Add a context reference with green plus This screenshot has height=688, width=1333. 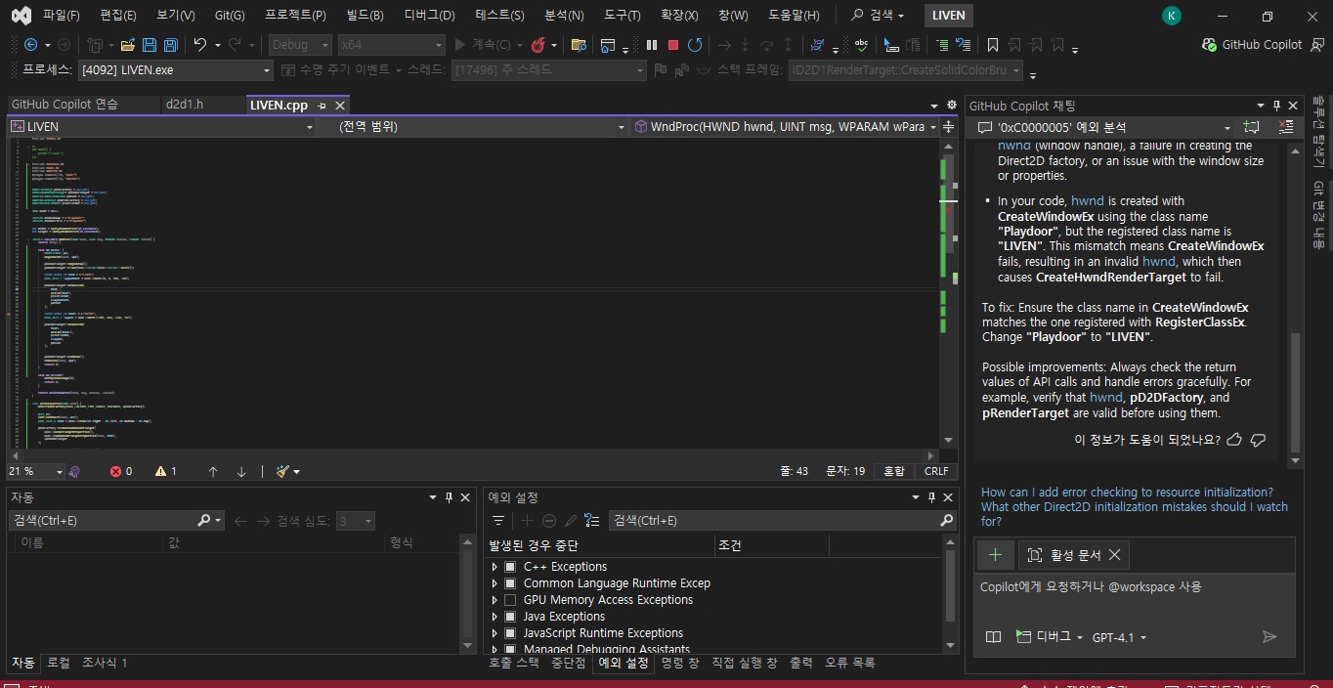click(995, 555)
